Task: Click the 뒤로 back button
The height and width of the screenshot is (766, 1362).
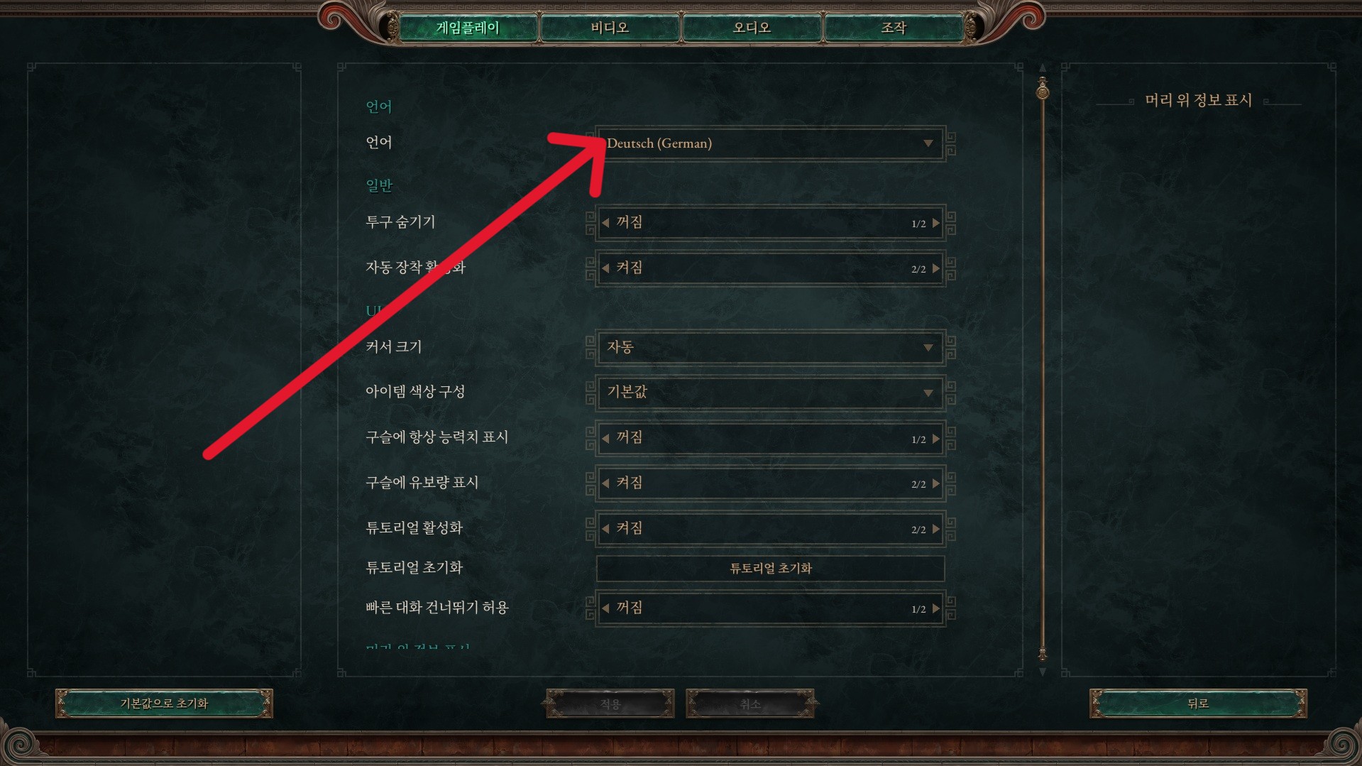Action: pyautogui.click(x=1198, y=704)
